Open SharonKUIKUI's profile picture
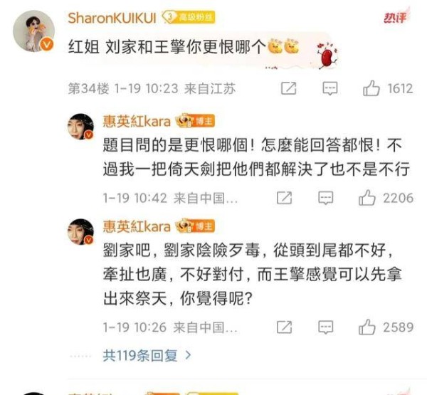 [33, 31]
